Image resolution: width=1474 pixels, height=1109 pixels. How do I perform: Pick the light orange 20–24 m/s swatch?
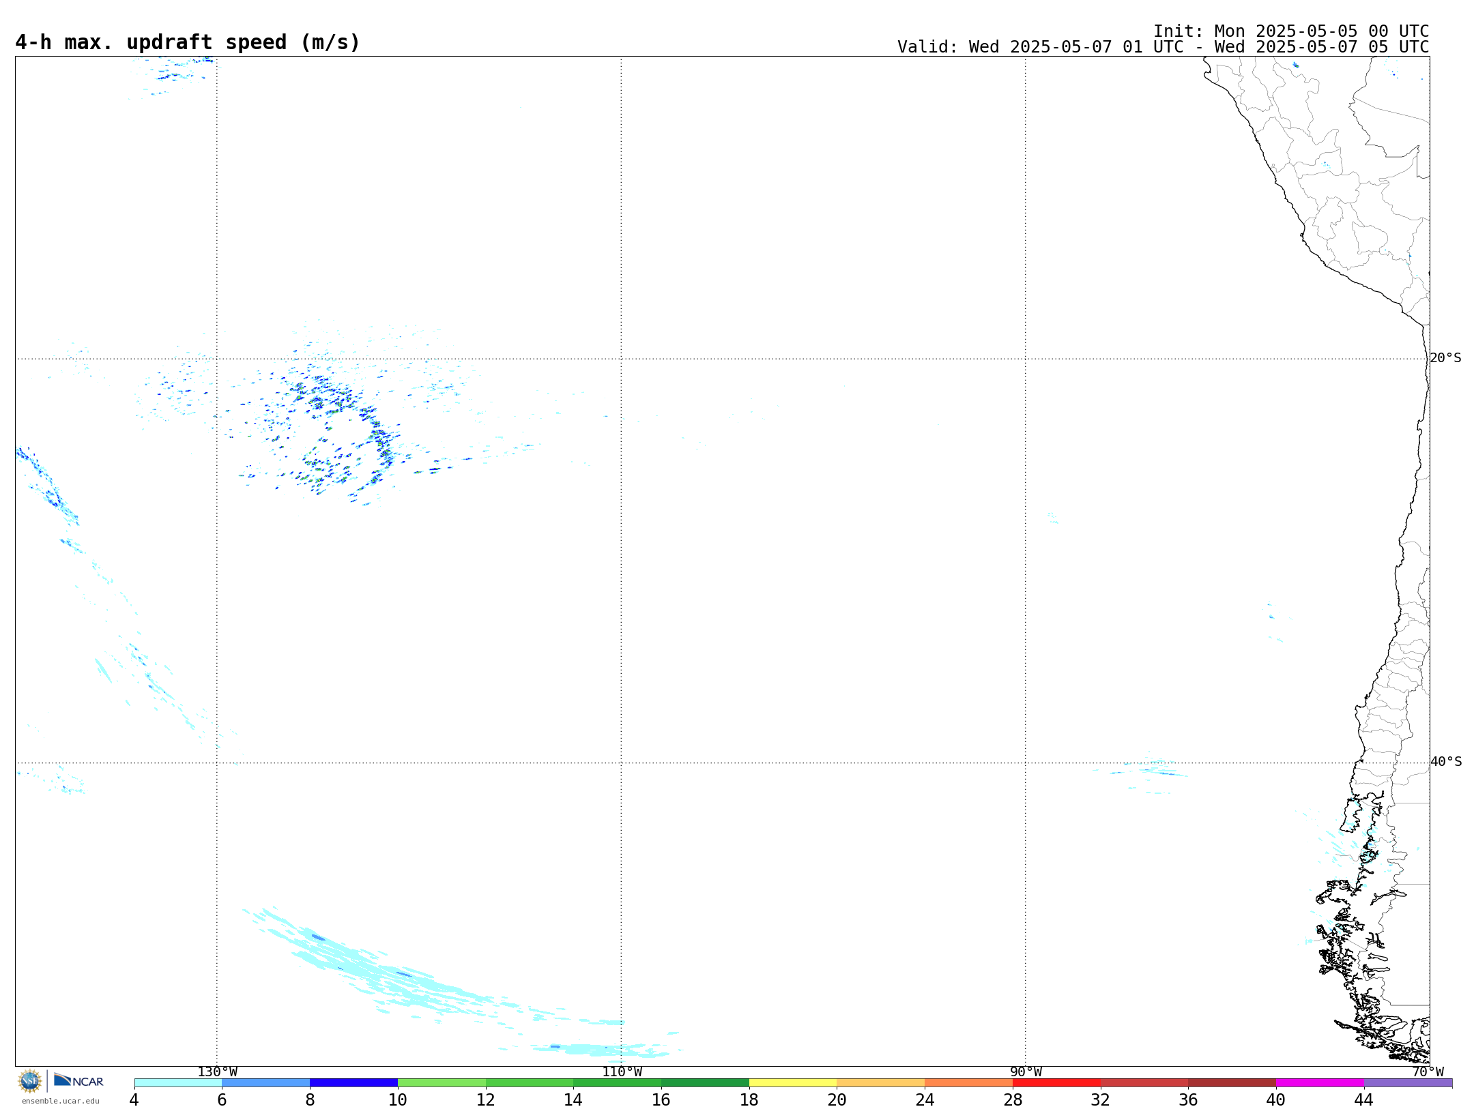click(x=881, y=1083)
